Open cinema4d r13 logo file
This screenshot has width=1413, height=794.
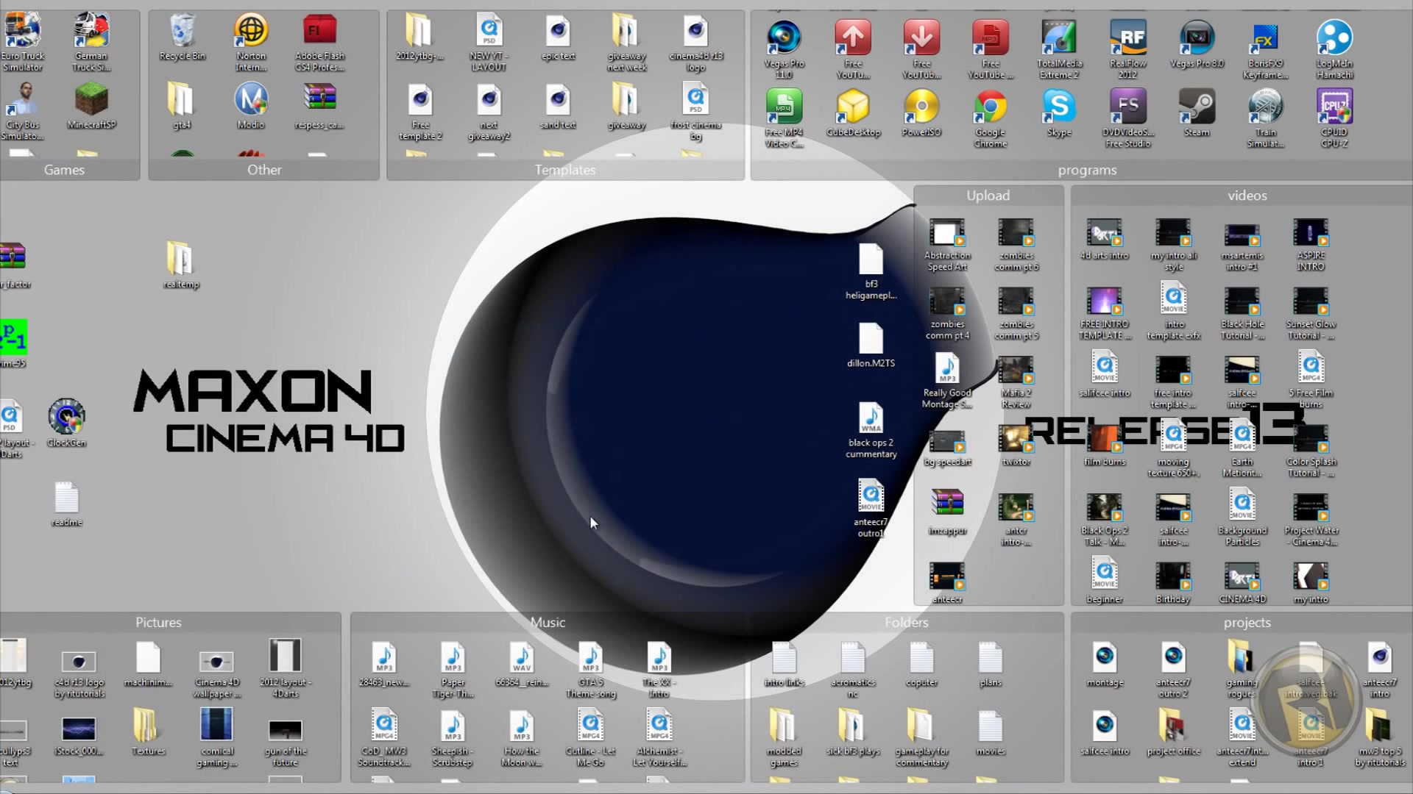coord(695,43)
